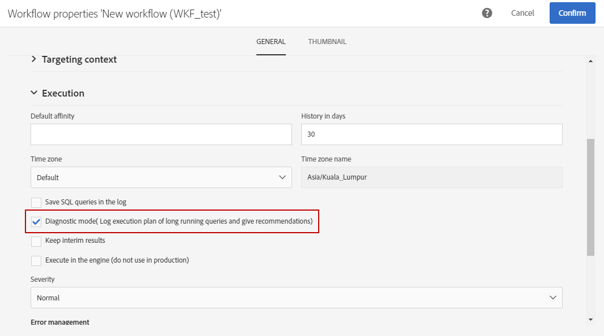The width and height of the screenshot is (604, 336).
Task: Open the Time zone dropdown arrow
Action: 282,177
